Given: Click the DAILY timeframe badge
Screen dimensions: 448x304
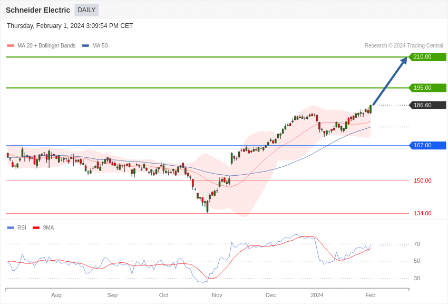Looking at the screenshot, I should point(86,10).
